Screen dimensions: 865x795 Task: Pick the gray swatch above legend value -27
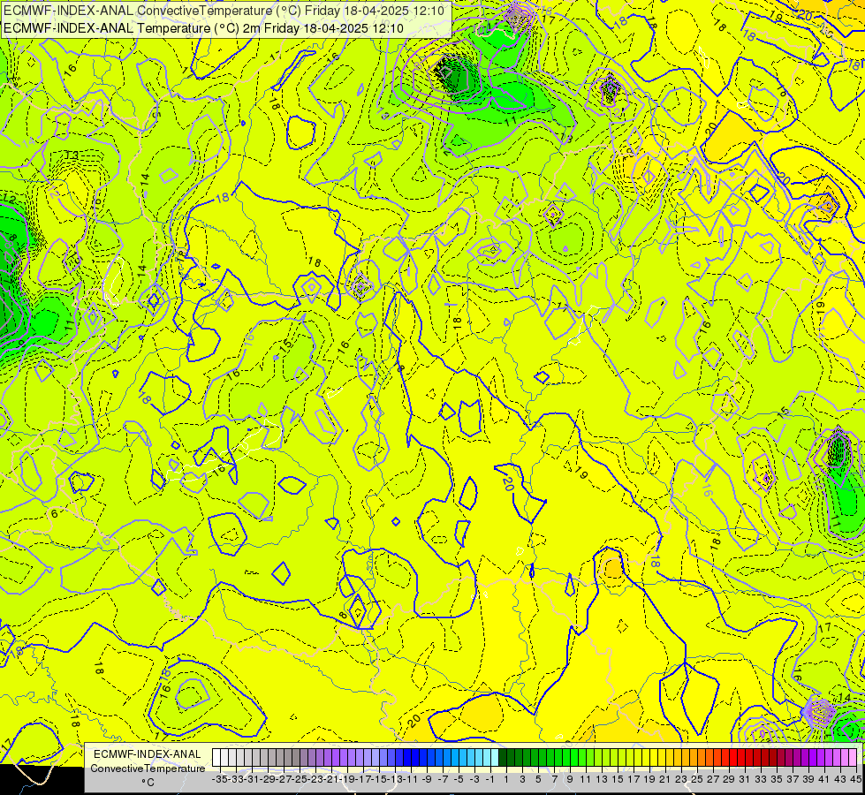pyautogui.click(x=280, y=758)
